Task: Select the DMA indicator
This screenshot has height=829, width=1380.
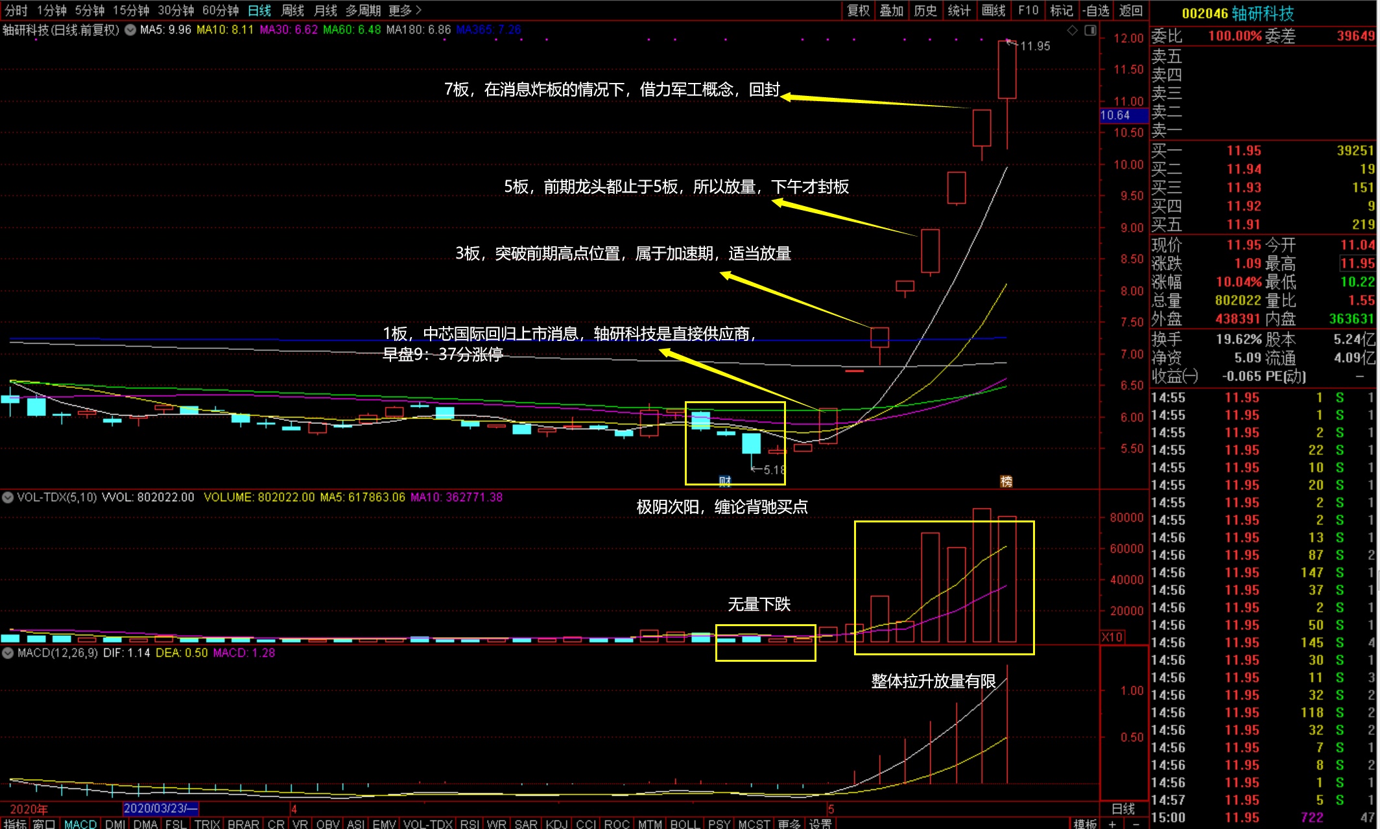Action: [x=145, y=824]
